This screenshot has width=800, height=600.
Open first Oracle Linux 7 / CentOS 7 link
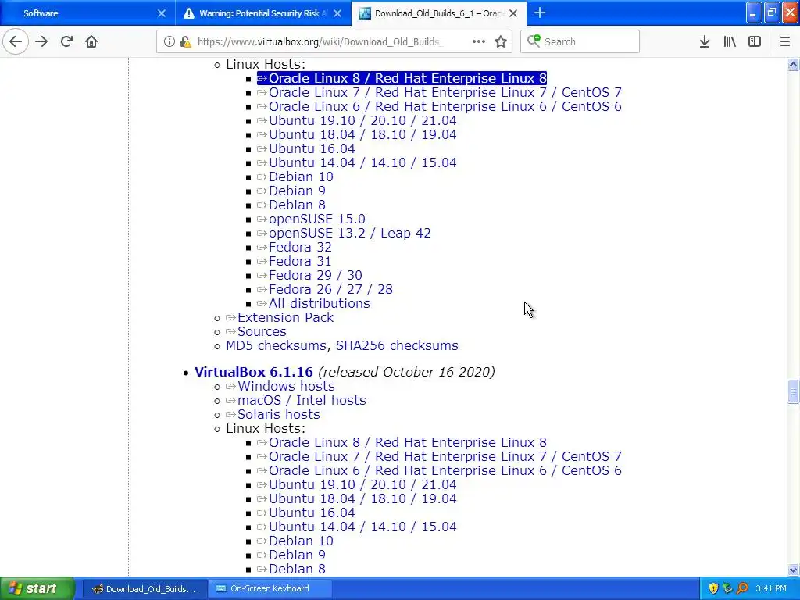click(445, 92)
